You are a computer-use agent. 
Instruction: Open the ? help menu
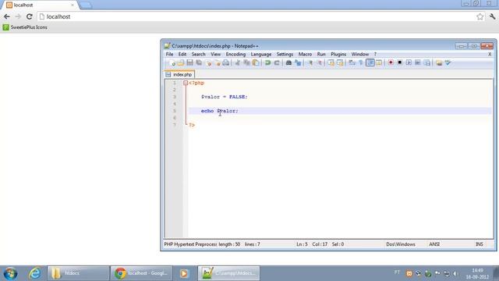tap(375, 54)
